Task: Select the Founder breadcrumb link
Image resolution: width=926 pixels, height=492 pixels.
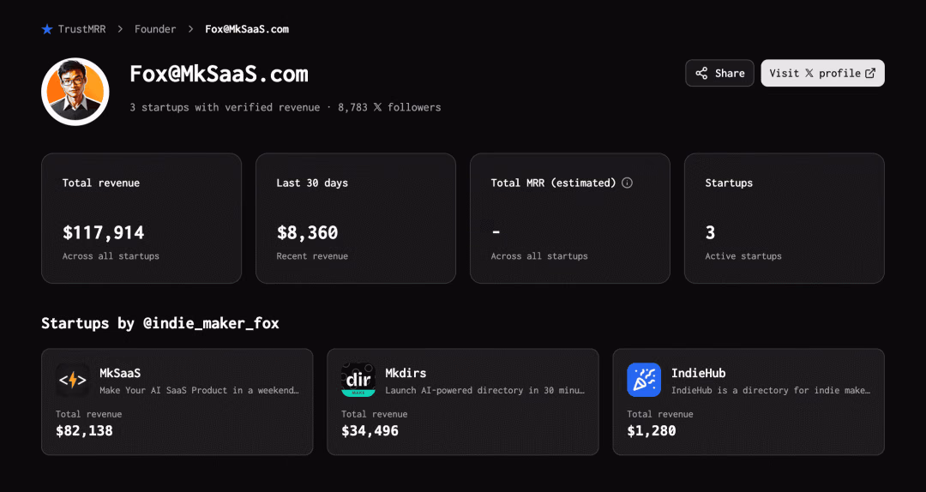Action: pyautogui.click(x=155, y=29)
